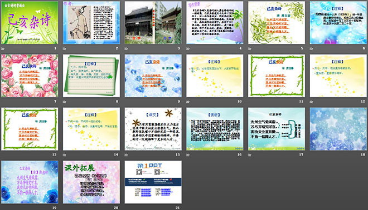The height and width of the screenshot is (210, 368).
Task: Click animation star icon under slide 17
Action: pos(250,154)
